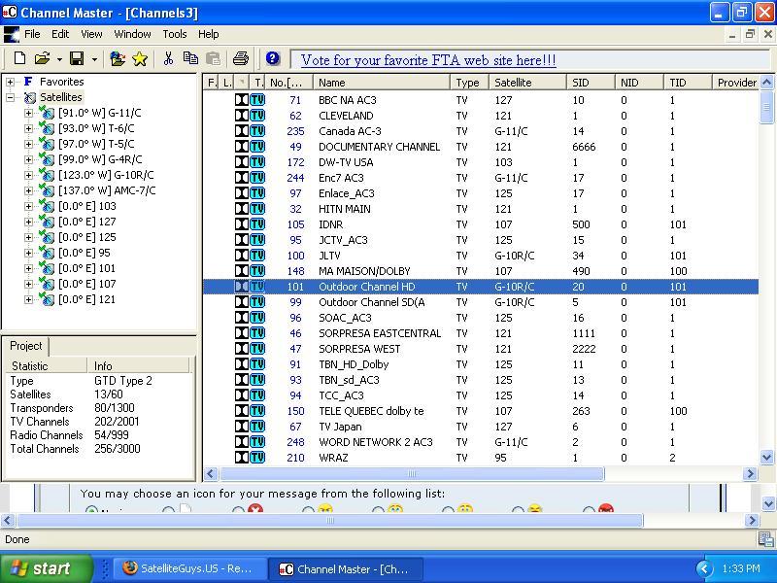The width and height of the screenshot is (777, 583).
Task: Open the File menu
Action: coord(32,34)
